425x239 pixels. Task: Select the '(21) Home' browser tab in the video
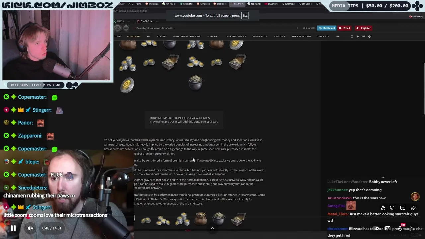(x=134, y=4)
